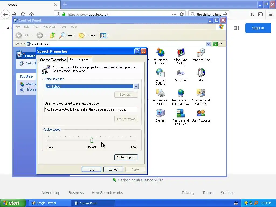This screenshot has width=276, height=207.
Task: Open Printers and Faxes icon
Action: pos(160,97)
